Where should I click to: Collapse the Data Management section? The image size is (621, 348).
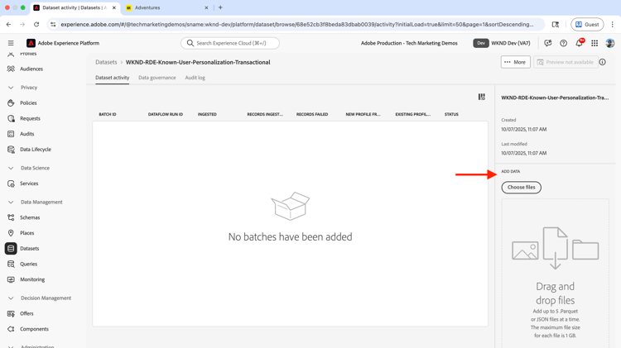[11, 202]
